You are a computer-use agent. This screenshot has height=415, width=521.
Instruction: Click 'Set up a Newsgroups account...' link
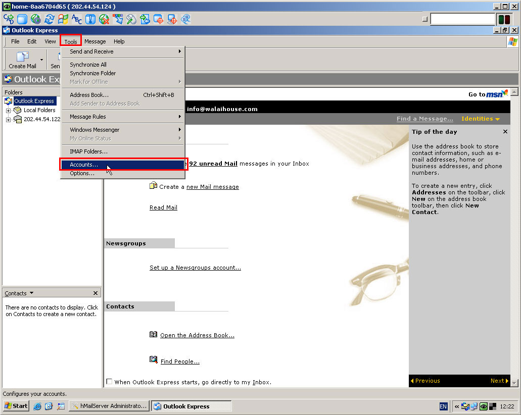pos(196,268)
